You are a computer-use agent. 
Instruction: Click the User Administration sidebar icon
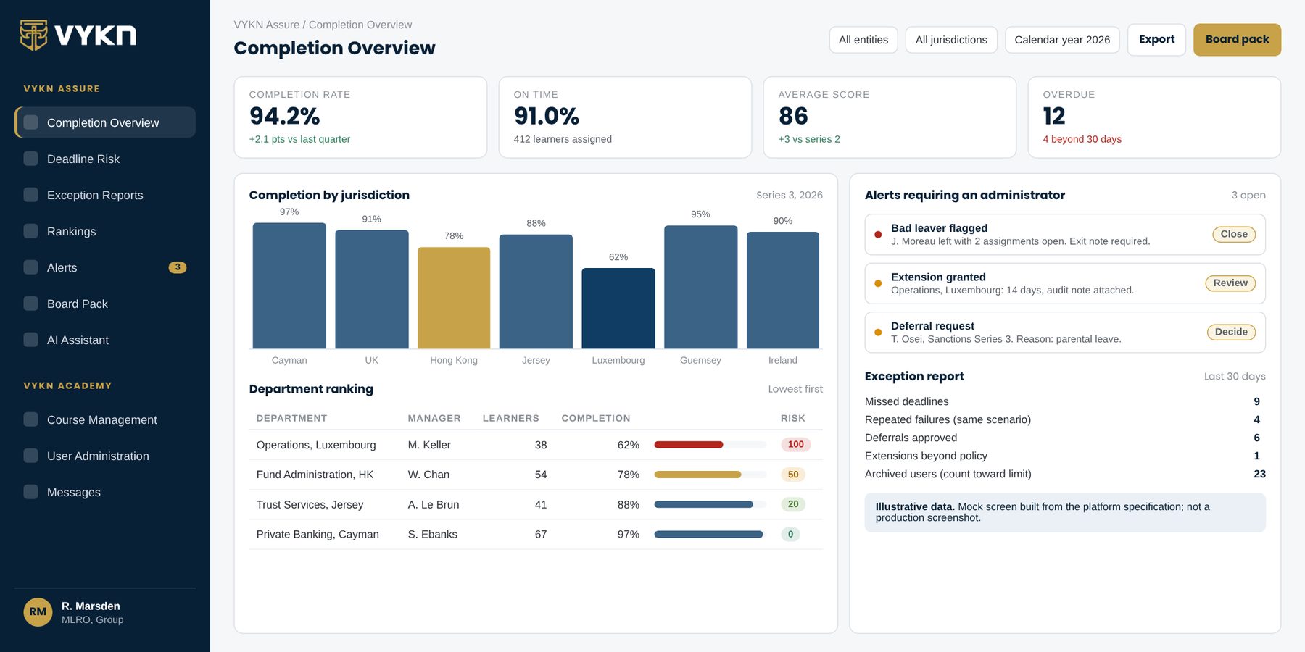(x=30, y=456)
